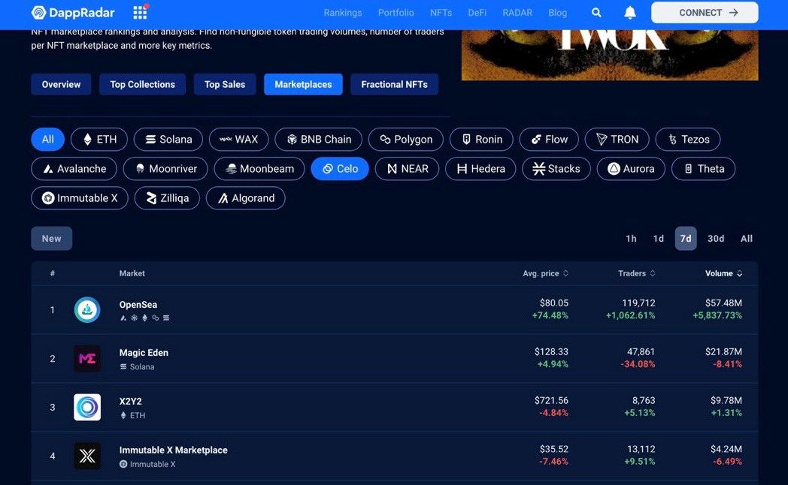Filter marketplaces by WAX chain
The image size is (788, 485).
pyautogui.click(x=238, y=139)
